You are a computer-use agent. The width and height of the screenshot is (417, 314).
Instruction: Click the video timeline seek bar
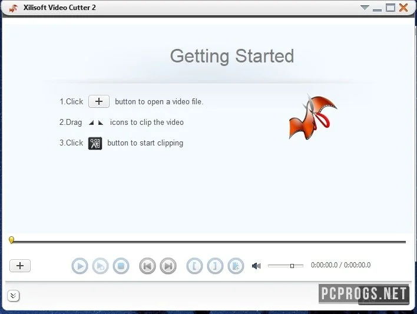tap(209, 242)
